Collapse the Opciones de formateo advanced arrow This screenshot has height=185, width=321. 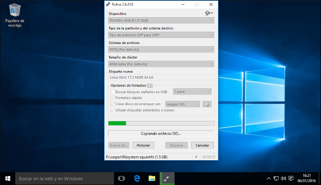tap(150, 85)
